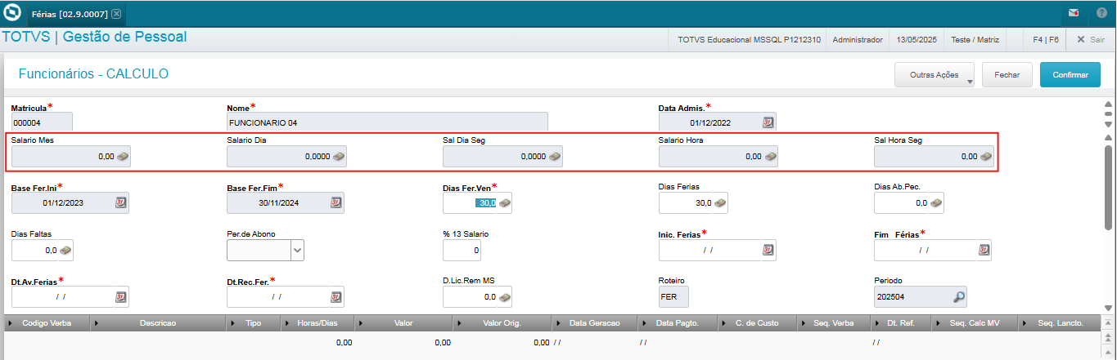Screen dimensions: 1117x360
Task: Open calendar for Inic. Ferias field
Action: point(768,250)
